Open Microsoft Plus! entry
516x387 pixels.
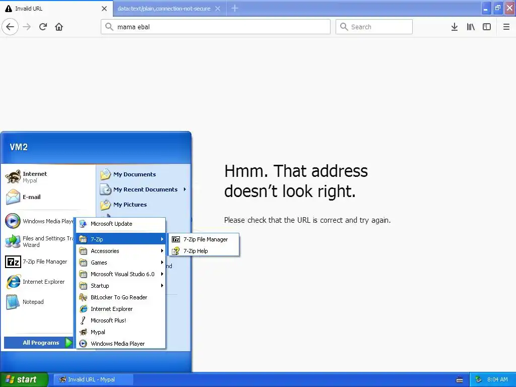click(121, 320)
